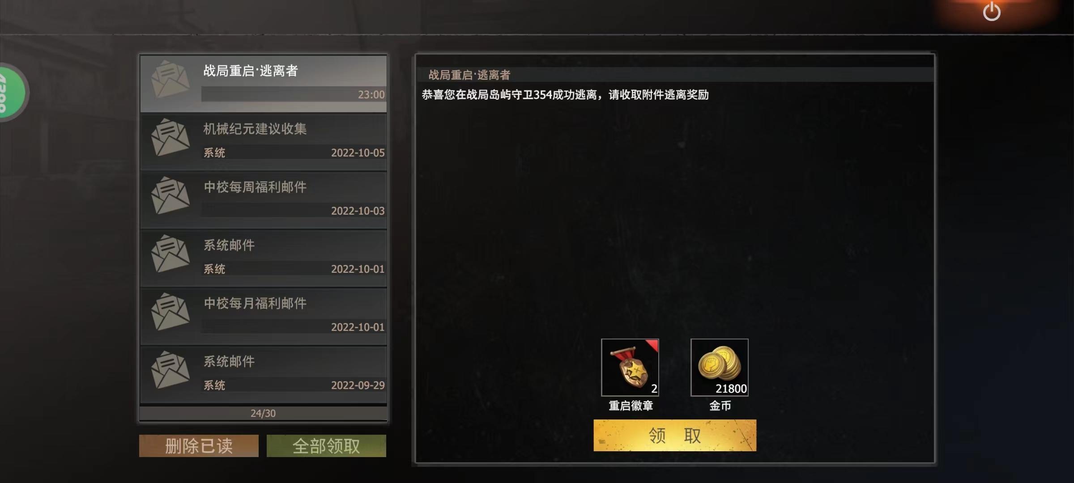The image size is (1074, 483).
Task: Click envelope icon of 战局重启·逃离者 mail
Action: pyautogui.click(x=170, y=80)
